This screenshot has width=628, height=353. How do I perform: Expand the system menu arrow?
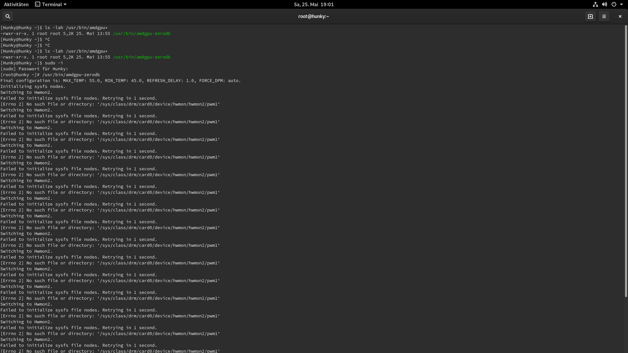point(621,5)
